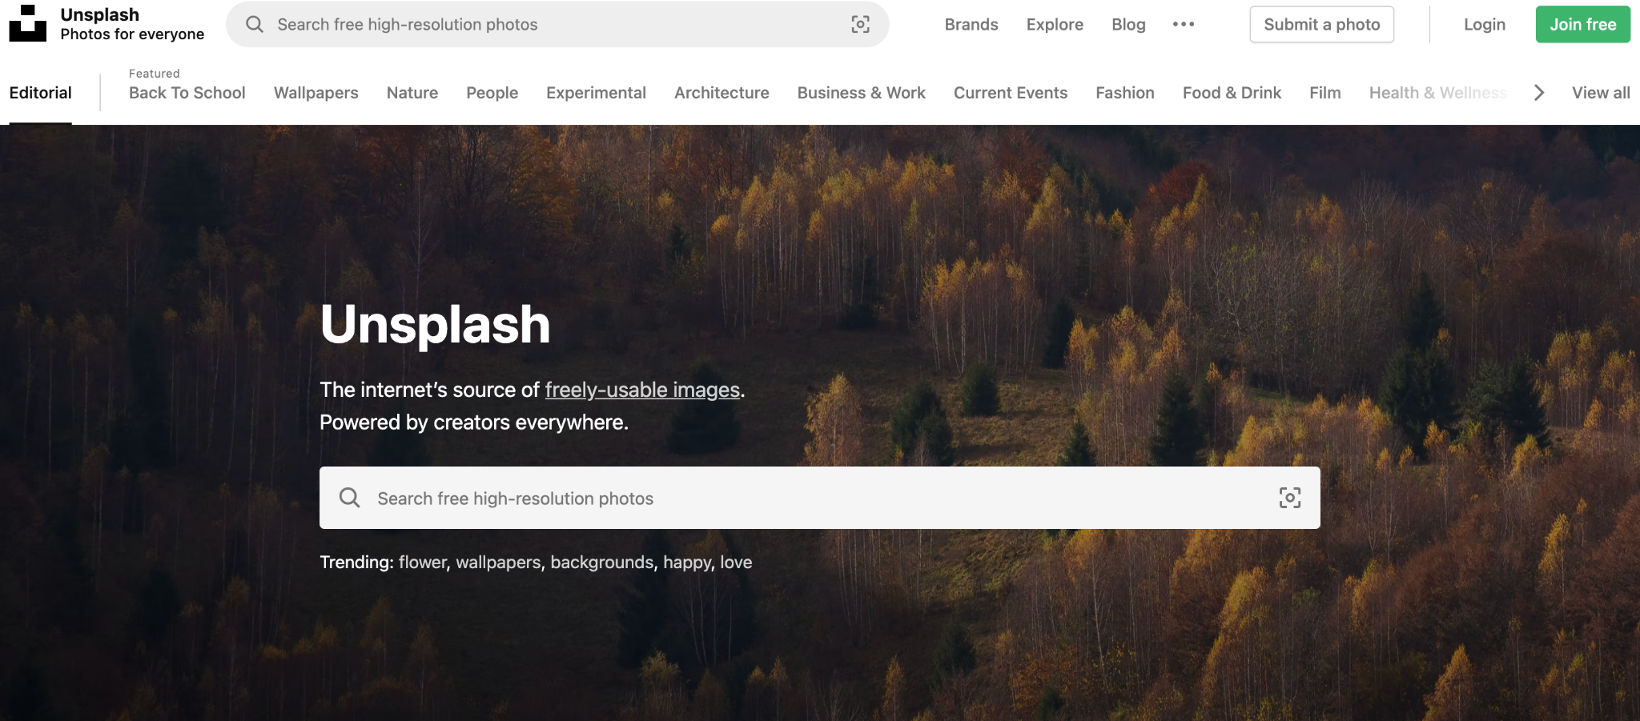
Task: Click the Unsplash logo icon
Action: pyautogui.click(x=27, y=23)
